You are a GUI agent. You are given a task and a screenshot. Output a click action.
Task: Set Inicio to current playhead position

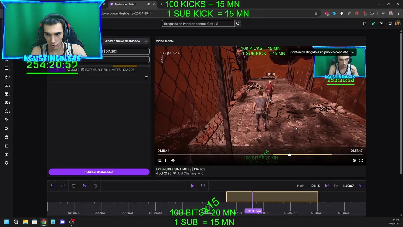click(327, 186)
